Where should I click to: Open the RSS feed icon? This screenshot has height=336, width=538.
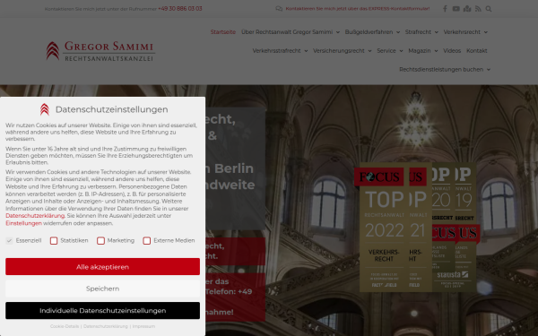(x=478, y=9)
